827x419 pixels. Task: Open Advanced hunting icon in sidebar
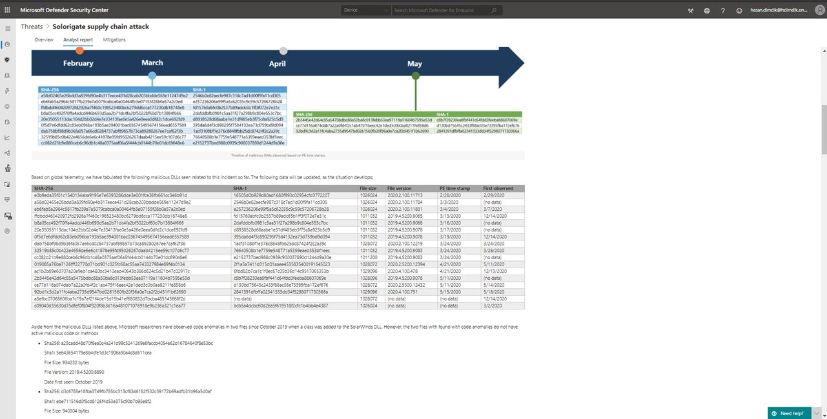point(8,122)
